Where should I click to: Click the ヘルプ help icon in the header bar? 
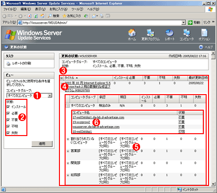tap(201, 47)
